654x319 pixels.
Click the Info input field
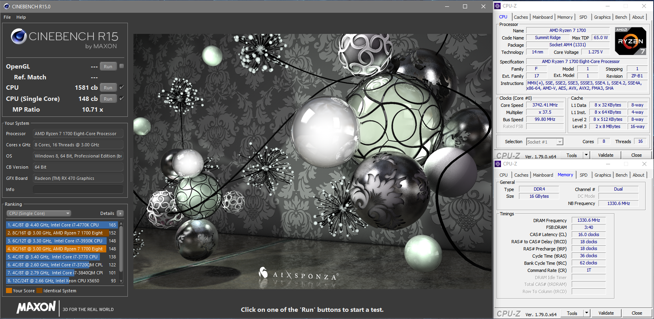click(x=78, y=189)
